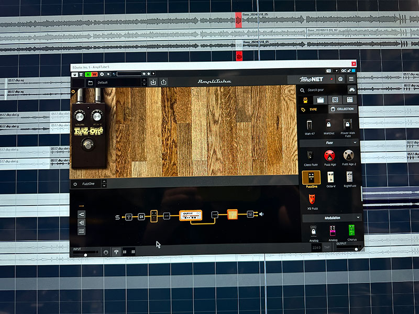Open the tuner icon in bottom bar
This screenshot has height=314, width=419.
pos(116,252)
